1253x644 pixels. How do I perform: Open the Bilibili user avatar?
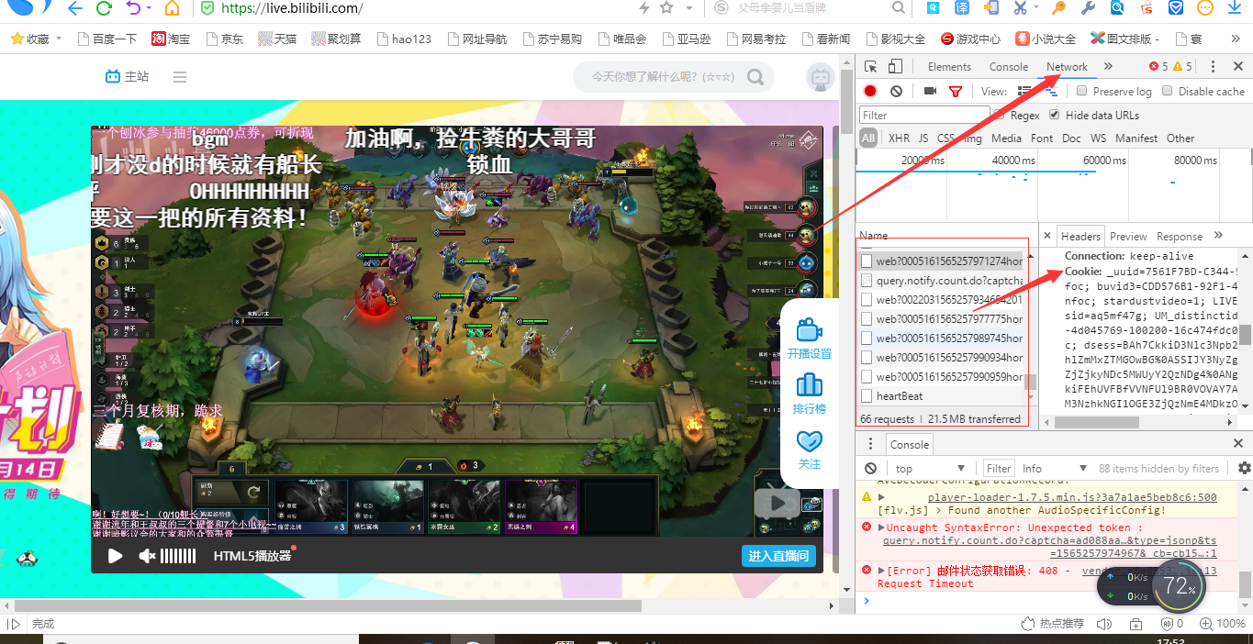(819, 77)
